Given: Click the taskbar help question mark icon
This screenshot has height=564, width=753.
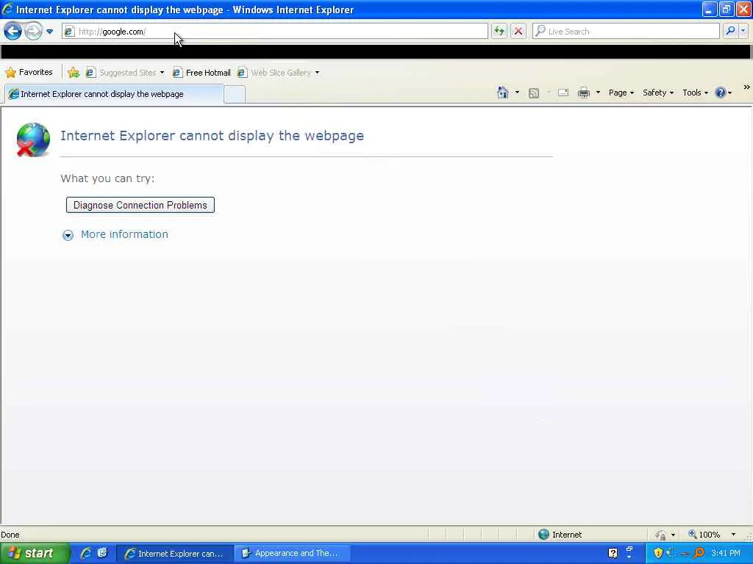Looking at the screenshot, I should click(613, 554).
